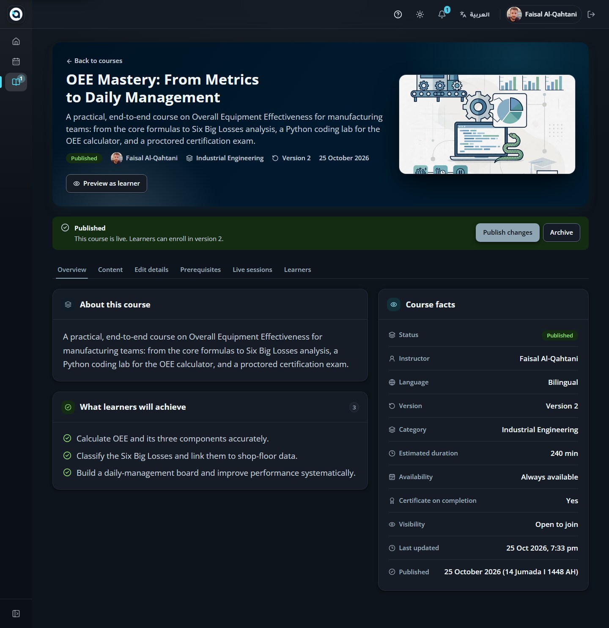Open the calendar icon in the sidebar

pyautogui.click(x=16, y=62)
